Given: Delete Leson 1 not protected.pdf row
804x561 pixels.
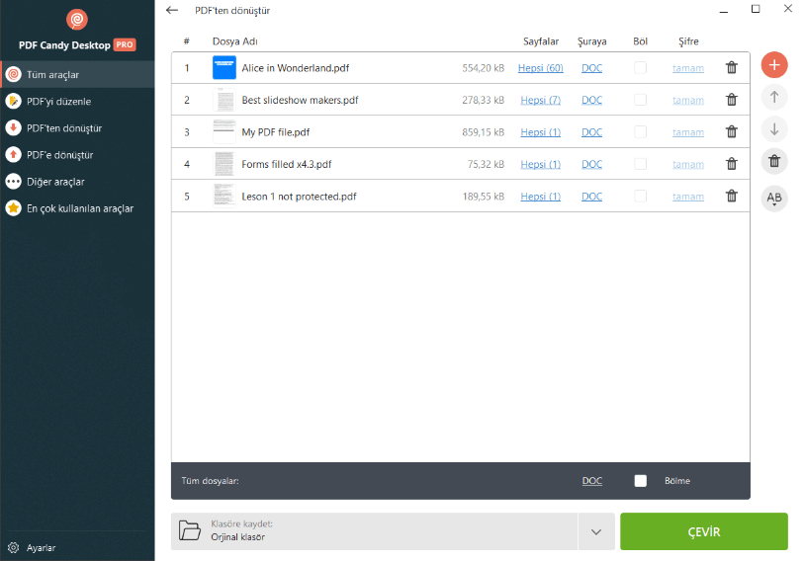Looking at the screenshot, I should tap(732, 196).
